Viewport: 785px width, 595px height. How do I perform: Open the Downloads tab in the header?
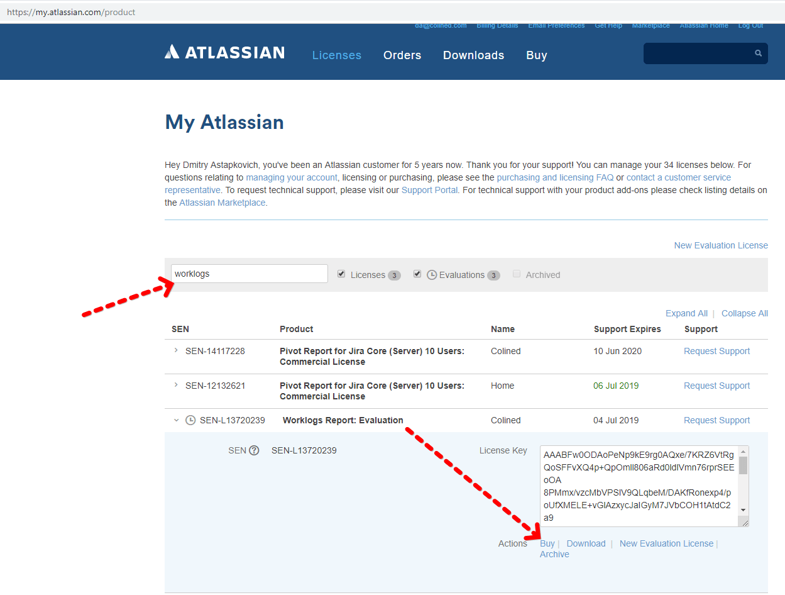[x=473, y=55]
